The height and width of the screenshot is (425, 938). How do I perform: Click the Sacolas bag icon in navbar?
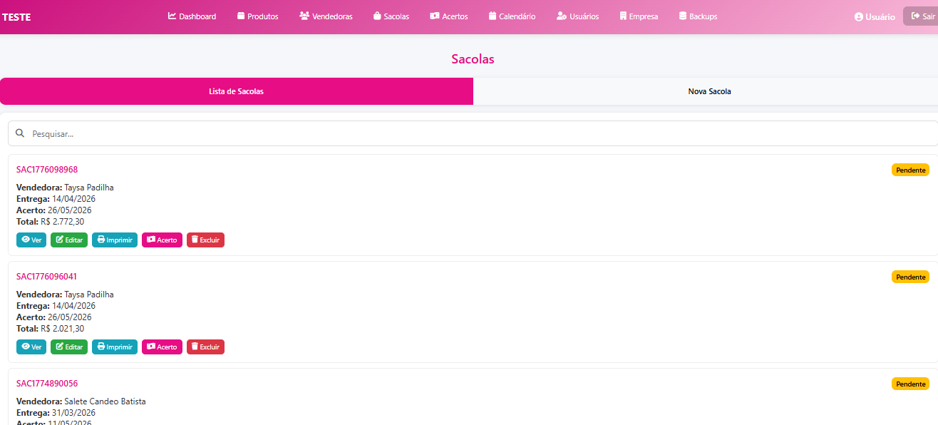[377, 16]
